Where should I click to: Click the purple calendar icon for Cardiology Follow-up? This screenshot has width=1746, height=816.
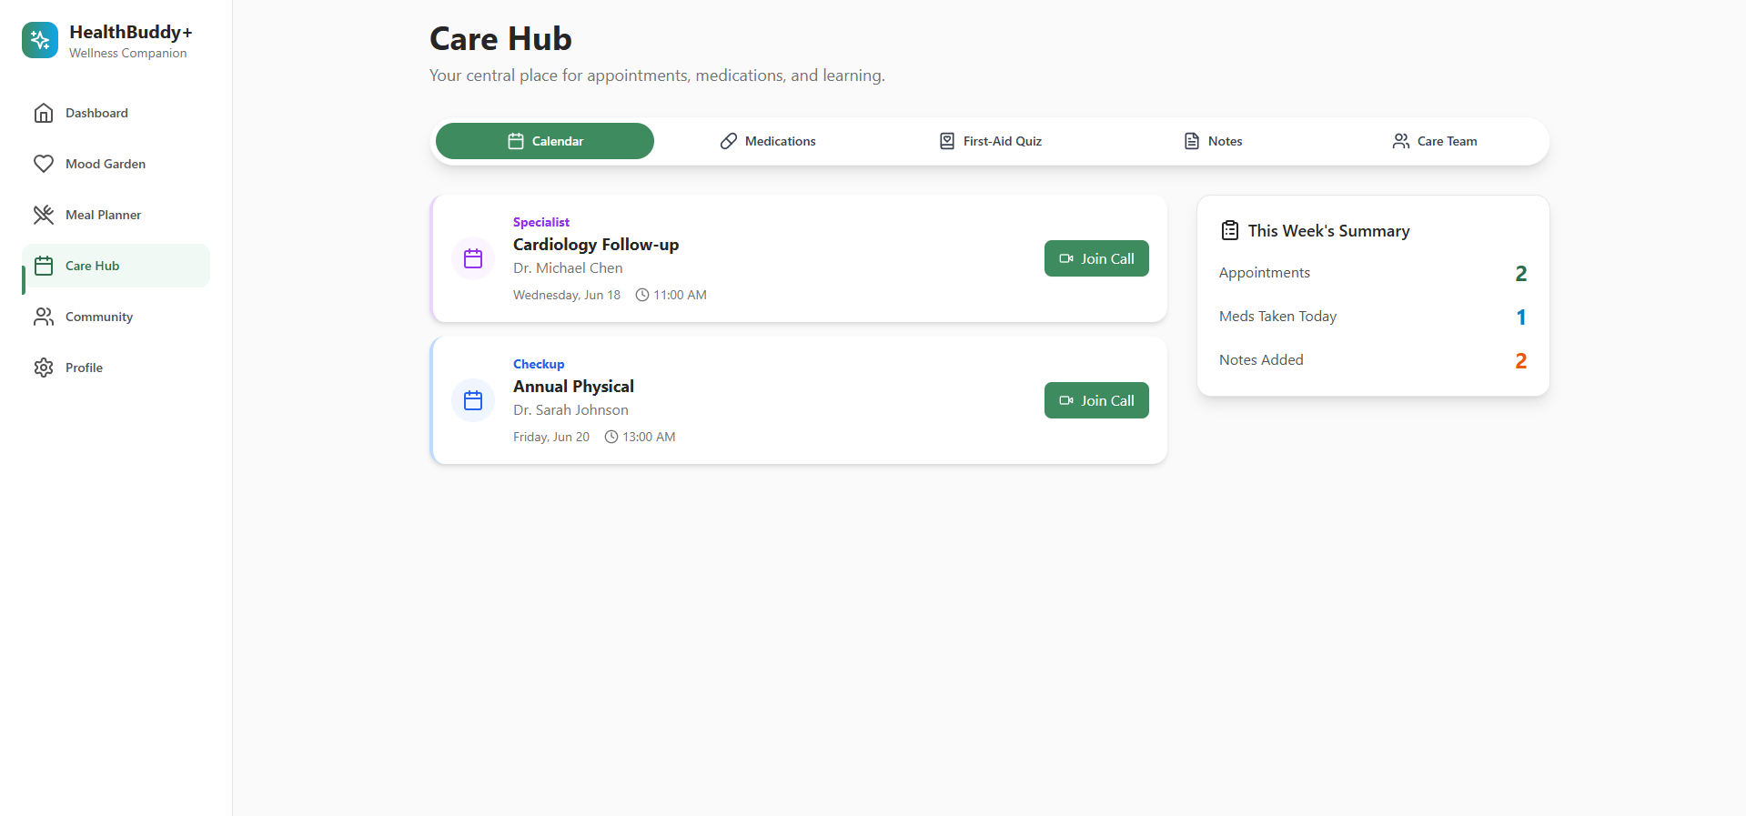click(473, 258)
